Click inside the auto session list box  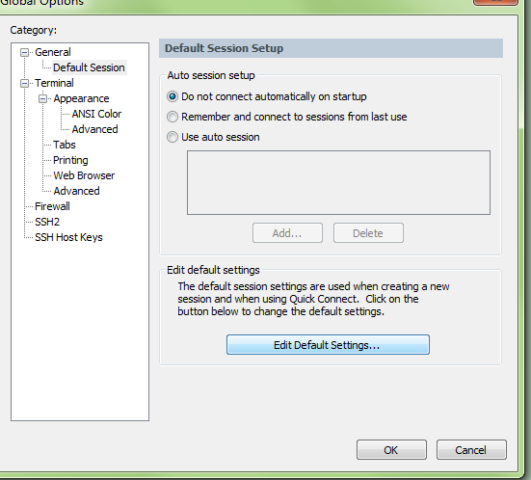tap(338, 182)
